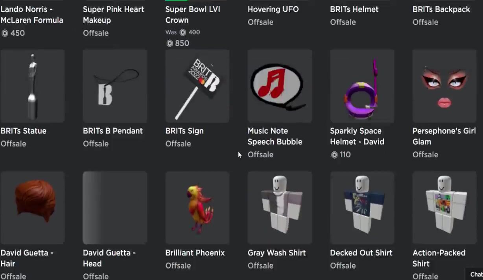Click the David Guetta Head placeholder image
Screen dimensions: 483x280
coord(115,208)
